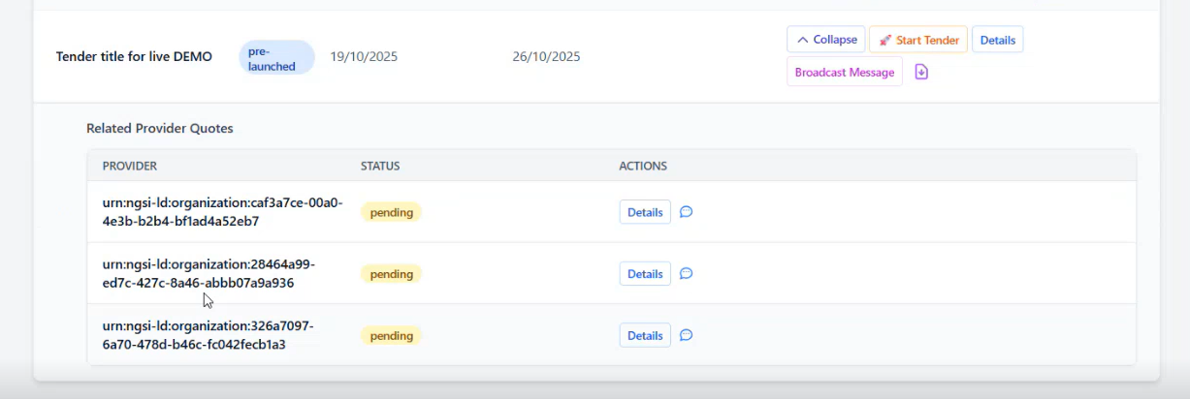Click the 26/10/2025 end date
The width and height of the screenshot is (1190, 399).
[546, 57]
